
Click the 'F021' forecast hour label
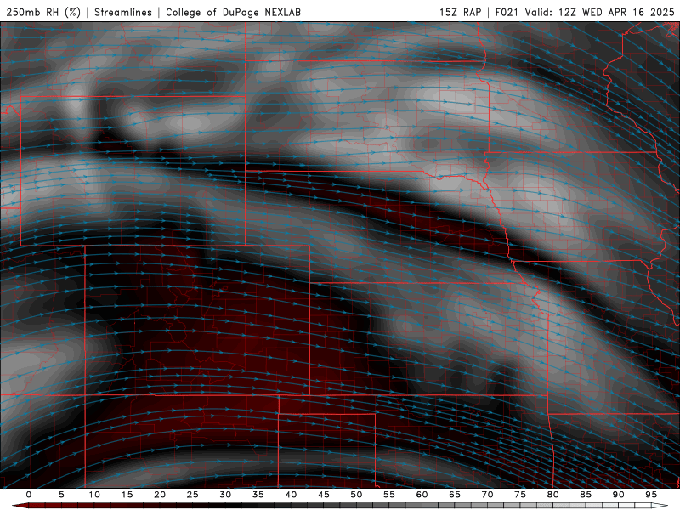(x=507, y=12)
